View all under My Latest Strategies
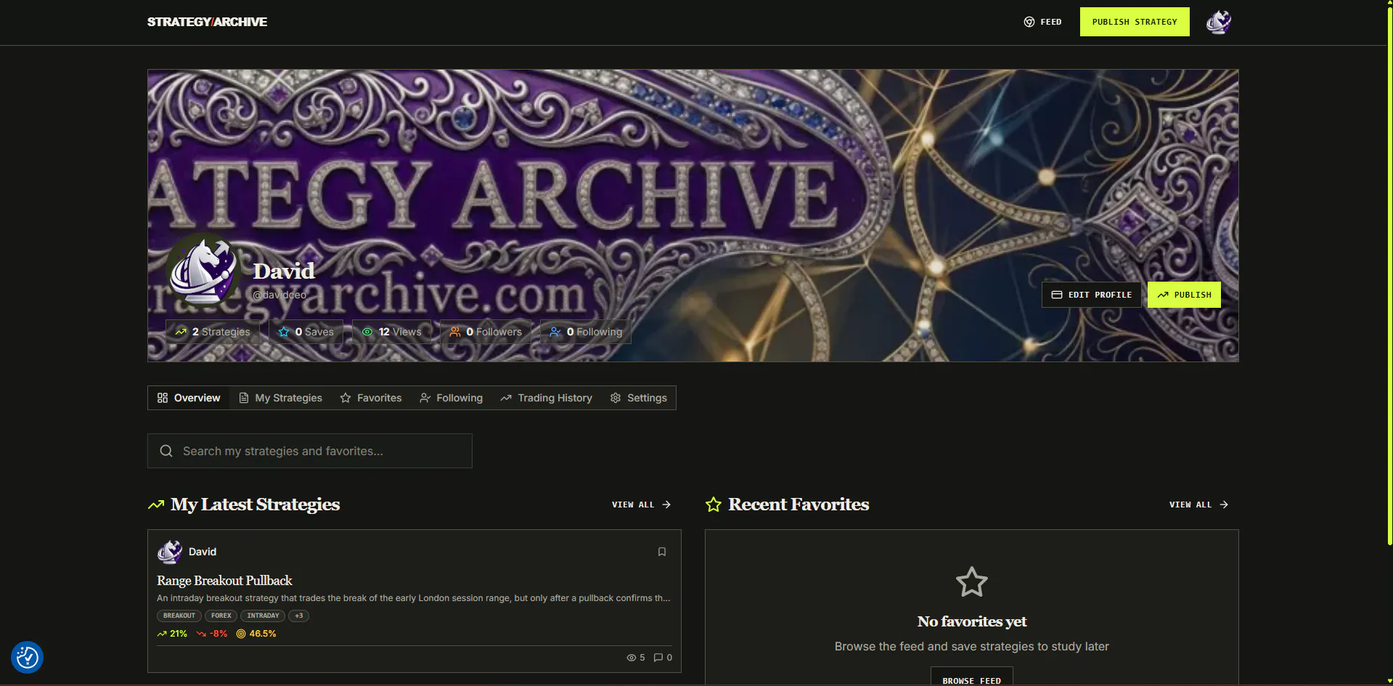This screenshot has height=686, width=1393. pos(642,505)
